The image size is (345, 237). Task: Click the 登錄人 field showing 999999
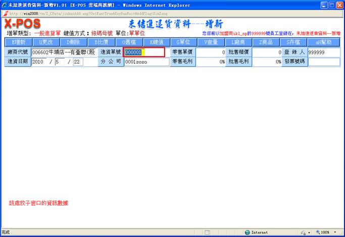323,52
